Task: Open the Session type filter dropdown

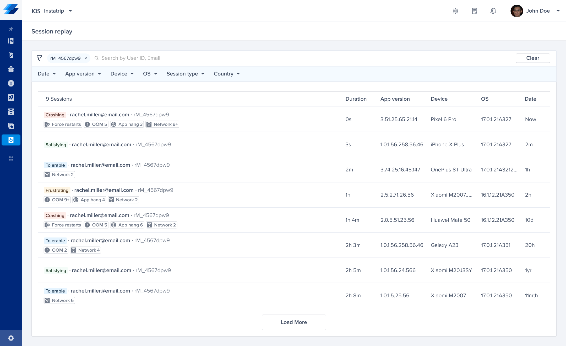Action: pyautogui.click(x=185, y=74)
